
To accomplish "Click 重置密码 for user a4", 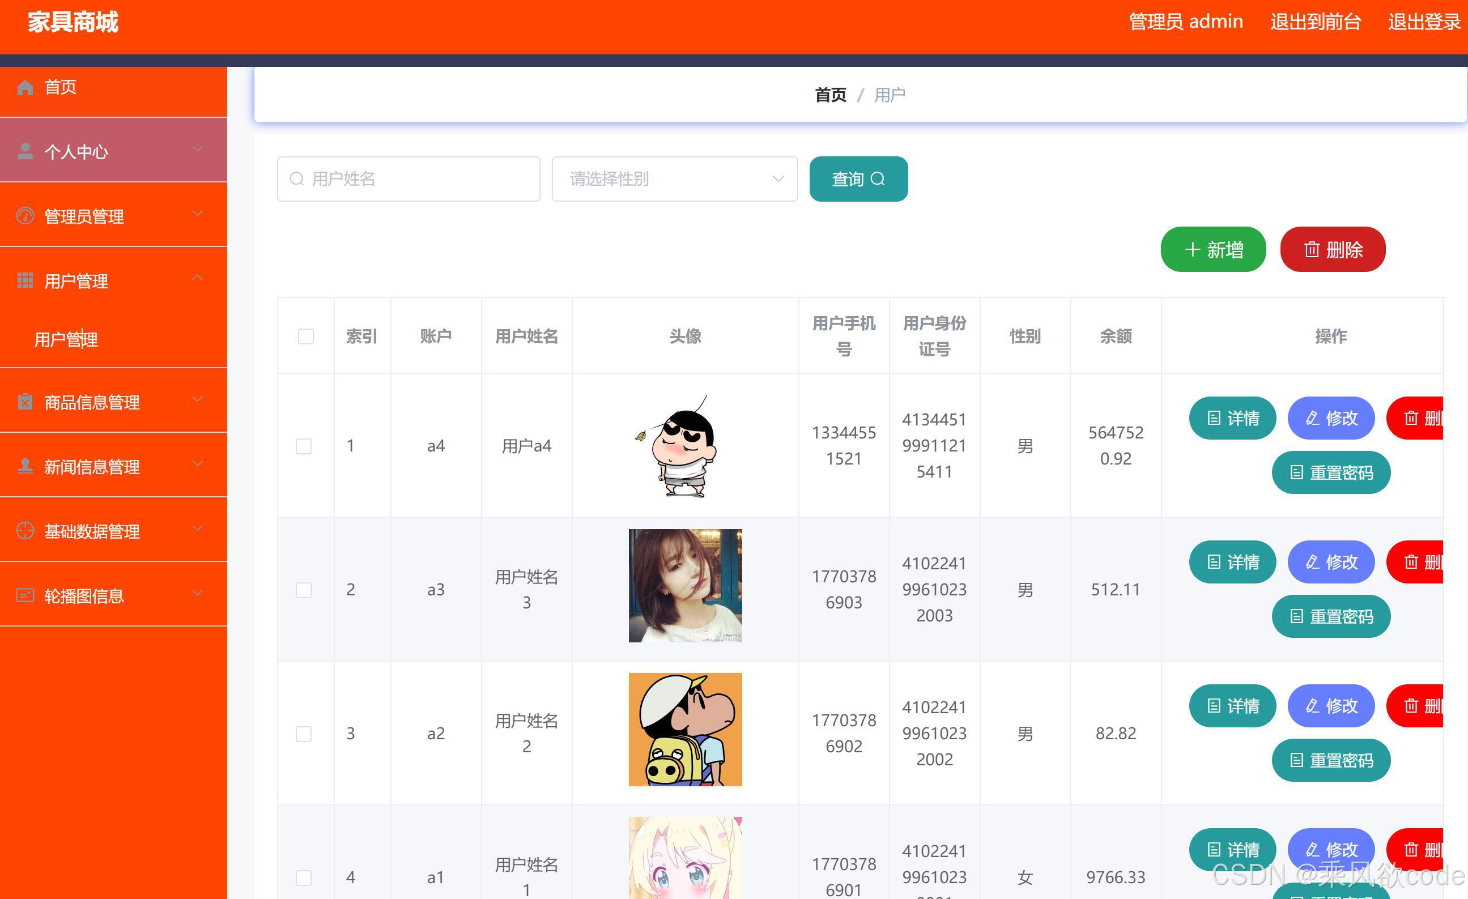I will 1330,472.
